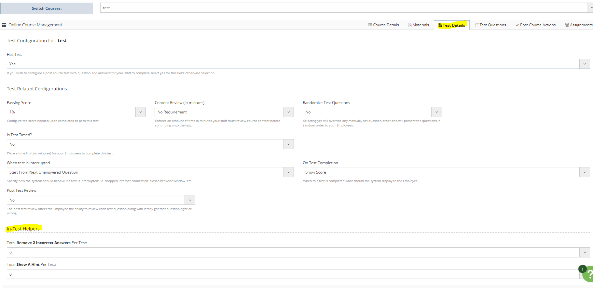The width and height of the screenshot is (593, 288).
Task: Select the Assignments tab
Action: point(579,25)
